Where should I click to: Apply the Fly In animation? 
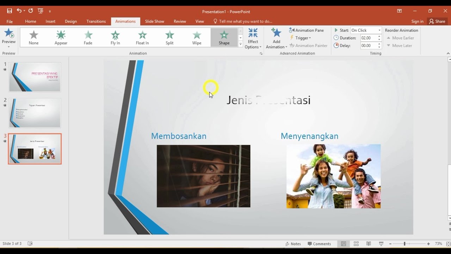coord(115,37)
